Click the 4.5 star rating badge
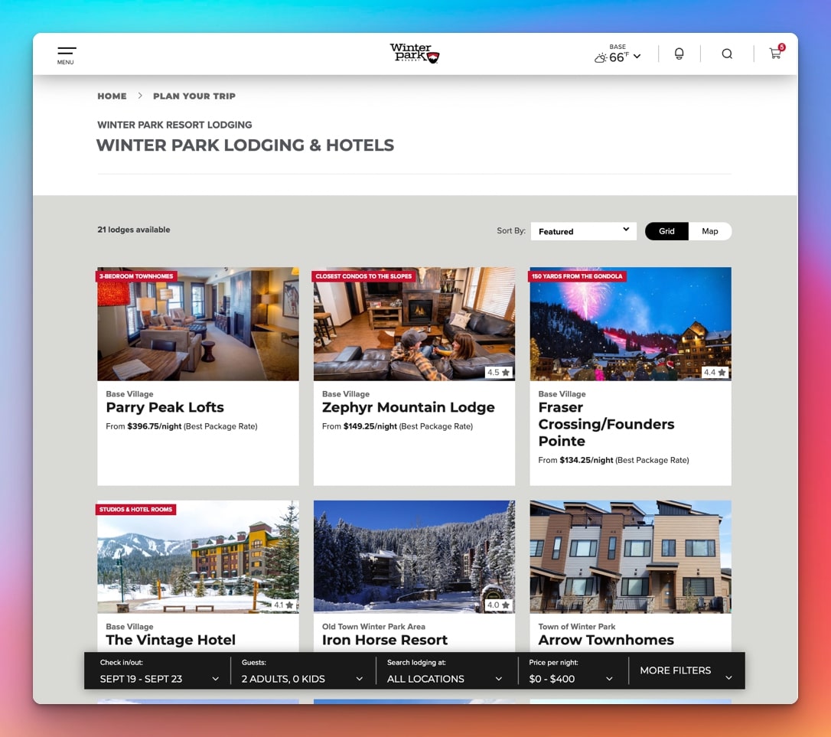This screenshot has width=831, height=737. (498, 373)
